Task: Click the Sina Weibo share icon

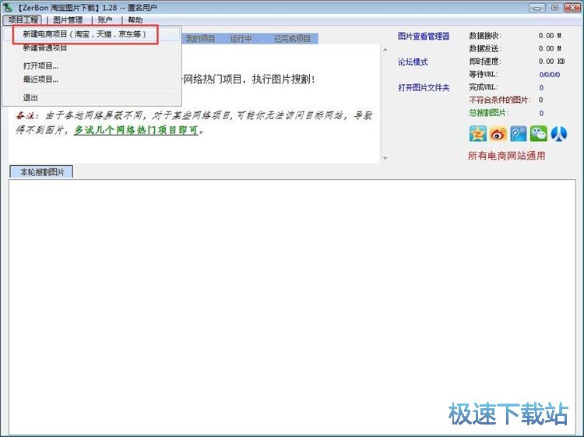Action: tap(498, 134)
